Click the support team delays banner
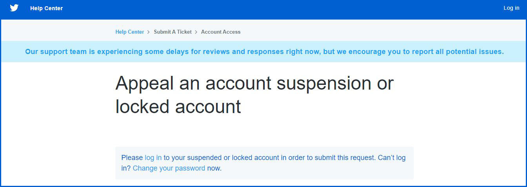 pyautogui.click(x=264, y=52)
